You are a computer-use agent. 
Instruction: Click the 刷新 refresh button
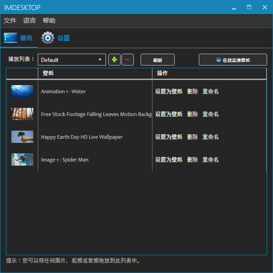[x=157, y=60]
